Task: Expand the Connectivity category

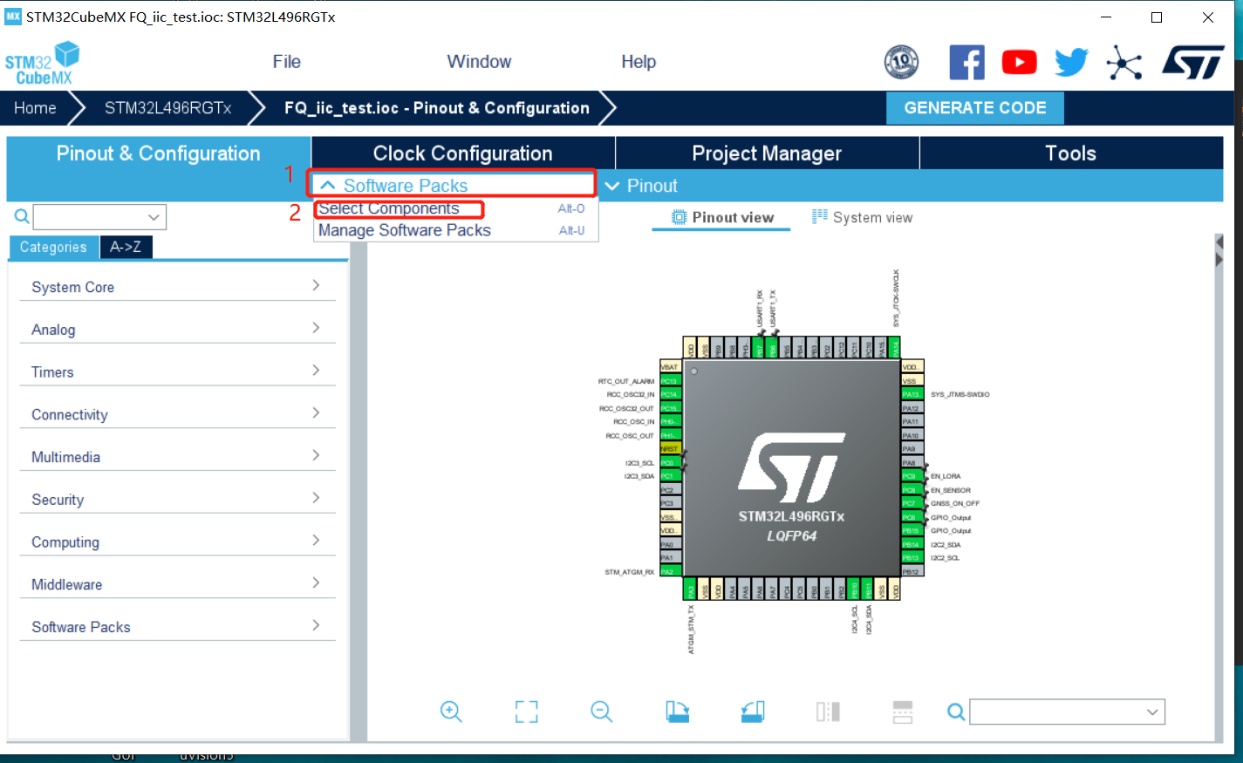Action: coord(177,414)
